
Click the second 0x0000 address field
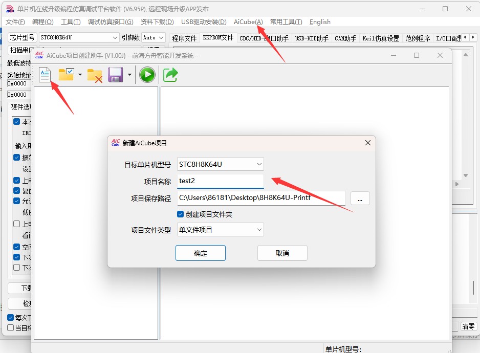click(18, 95)
